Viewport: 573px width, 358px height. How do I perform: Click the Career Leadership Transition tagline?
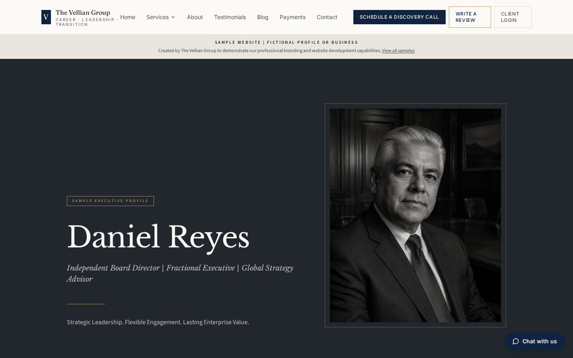tap(87, 22)
